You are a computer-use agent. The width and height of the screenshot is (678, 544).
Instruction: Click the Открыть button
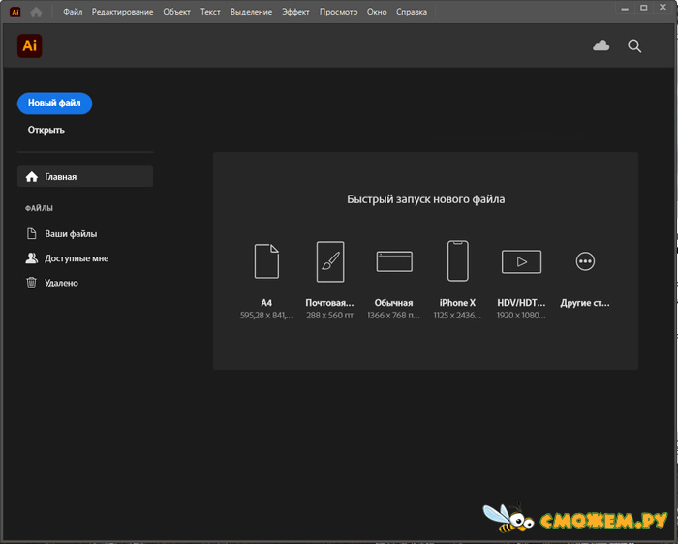[x=46, y=130]
